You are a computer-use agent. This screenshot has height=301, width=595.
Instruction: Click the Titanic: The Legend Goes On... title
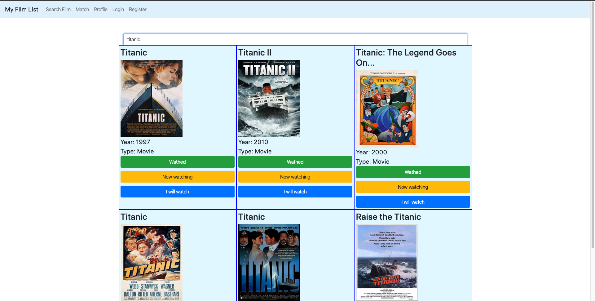point(406,58)
